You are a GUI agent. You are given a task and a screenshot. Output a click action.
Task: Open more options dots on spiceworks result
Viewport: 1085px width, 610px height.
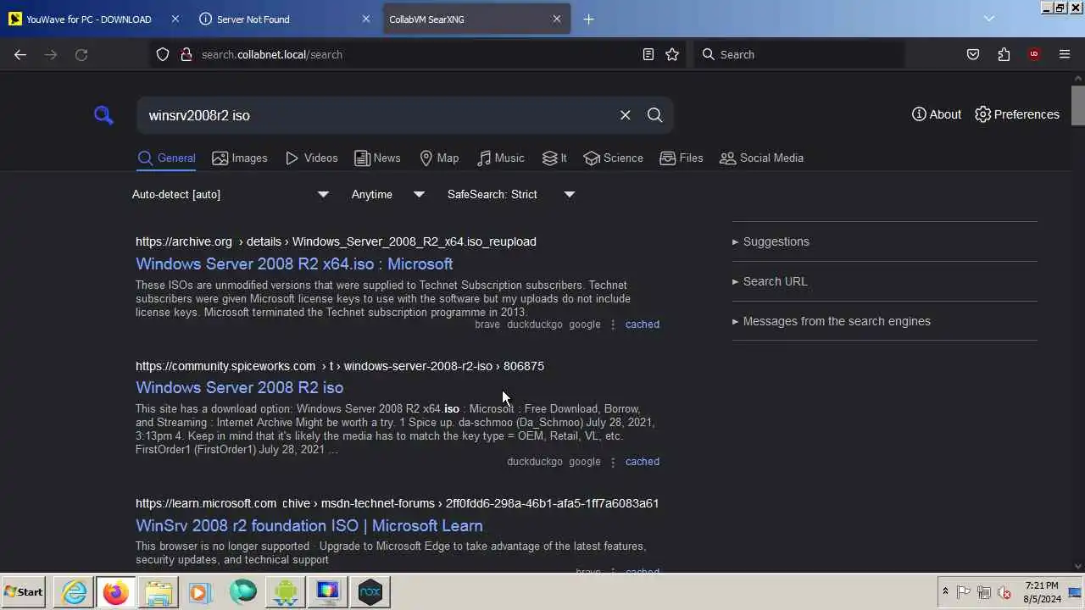coord(613,462)
